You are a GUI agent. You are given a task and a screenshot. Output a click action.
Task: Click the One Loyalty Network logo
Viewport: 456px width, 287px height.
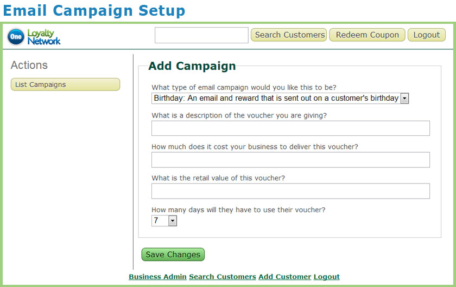[x=34, y=37]
